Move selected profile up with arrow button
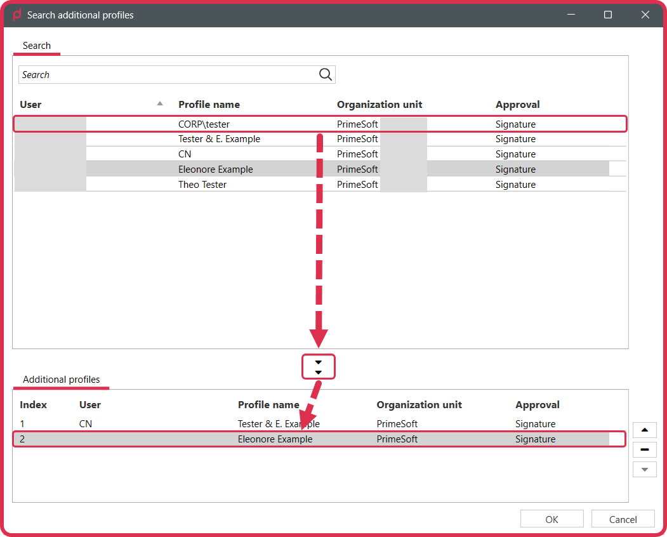667x537 pixels. [x=644, y=430]
